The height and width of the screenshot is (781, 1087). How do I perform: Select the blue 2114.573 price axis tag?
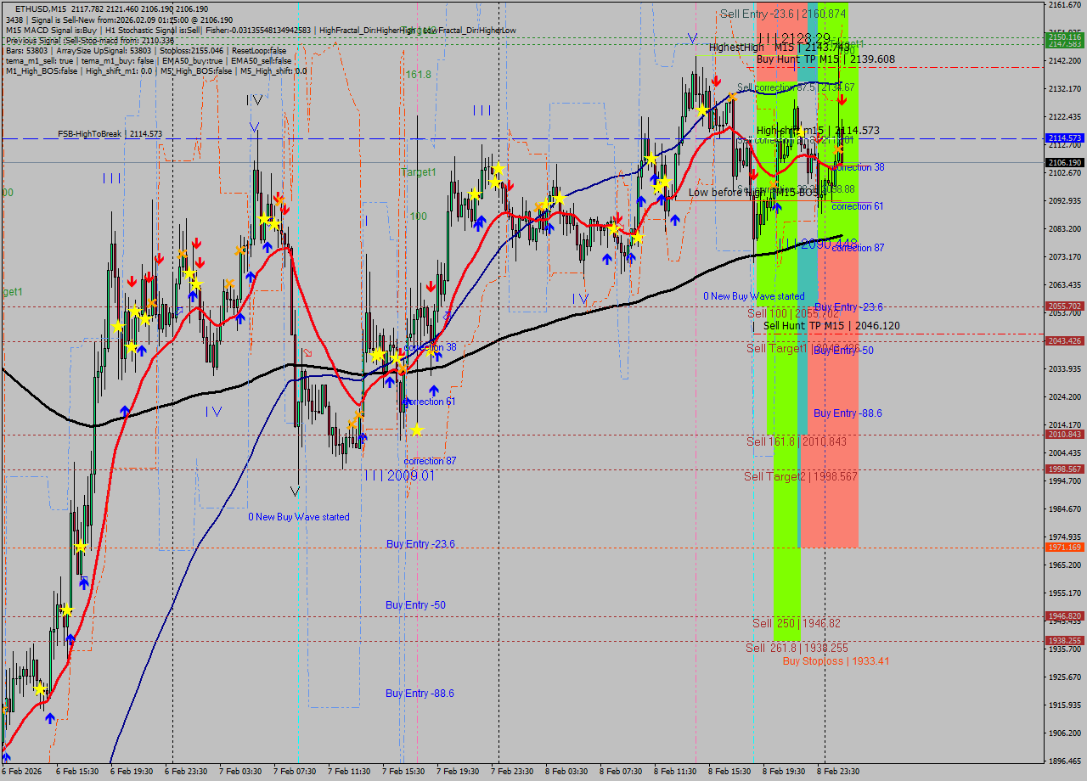pos(1064,138)
